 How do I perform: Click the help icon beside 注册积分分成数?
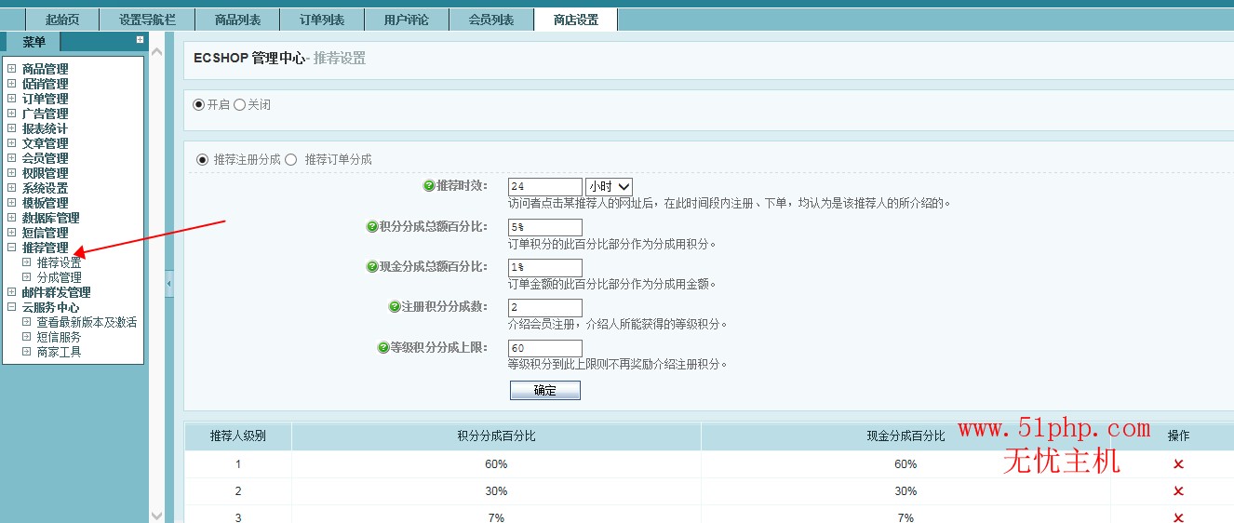coord(394,307)
